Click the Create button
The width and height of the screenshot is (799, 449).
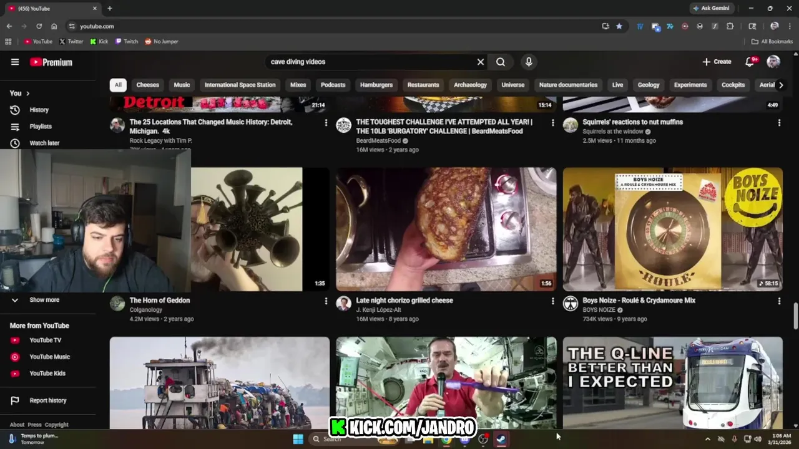pyautogui.click(x=717, y=62)
